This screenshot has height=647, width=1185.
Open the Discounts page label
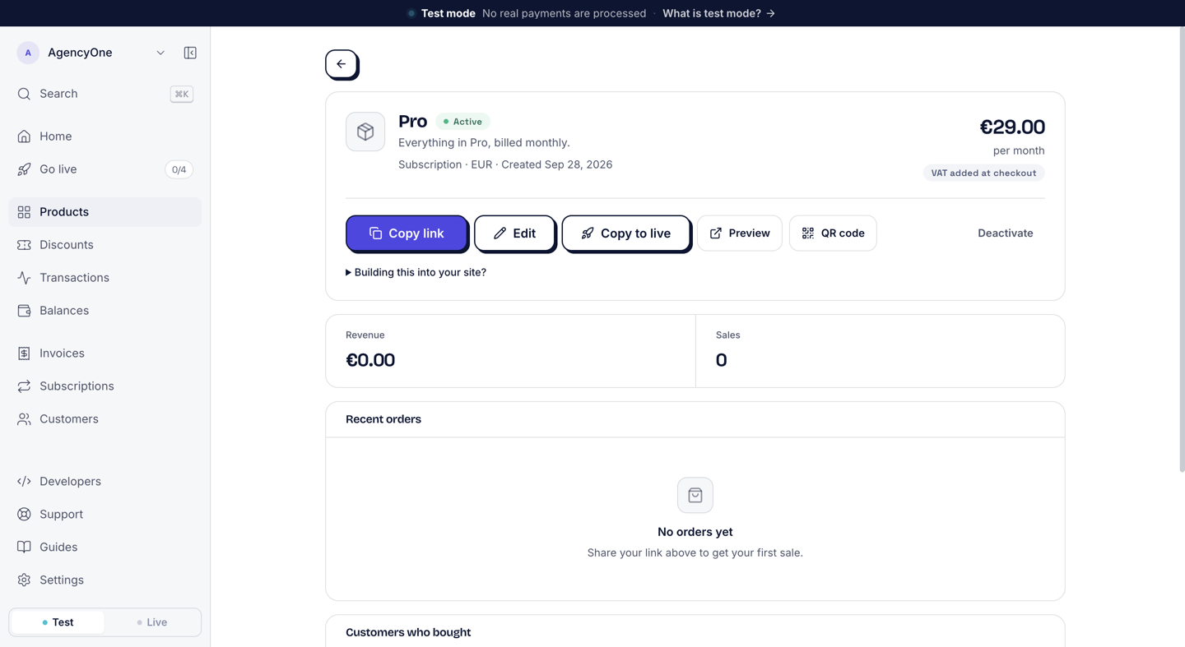click(x=67, y=245)
